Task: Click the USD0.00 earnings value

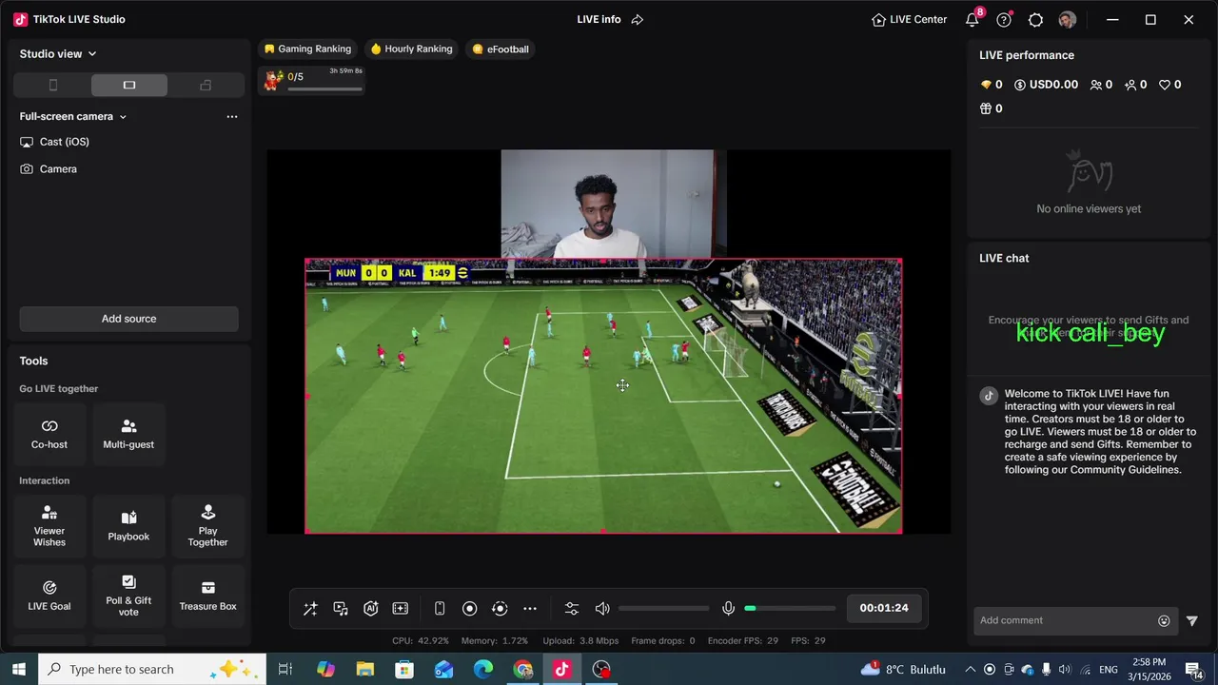Action: pos(1046,85)
